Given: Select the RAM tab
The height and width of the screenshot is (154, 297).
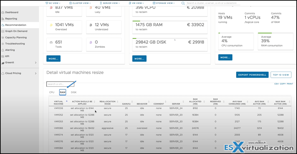Looking at the screenshot, I should 62,92.
